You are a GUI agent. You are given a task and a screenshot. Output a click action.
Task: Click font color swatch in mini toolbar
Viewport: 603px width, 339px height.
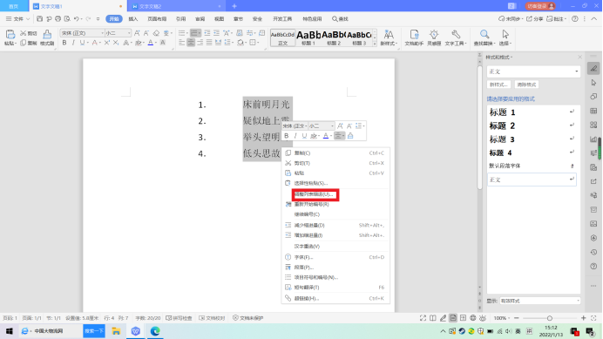pyautogui.click(x=326, y=136)
